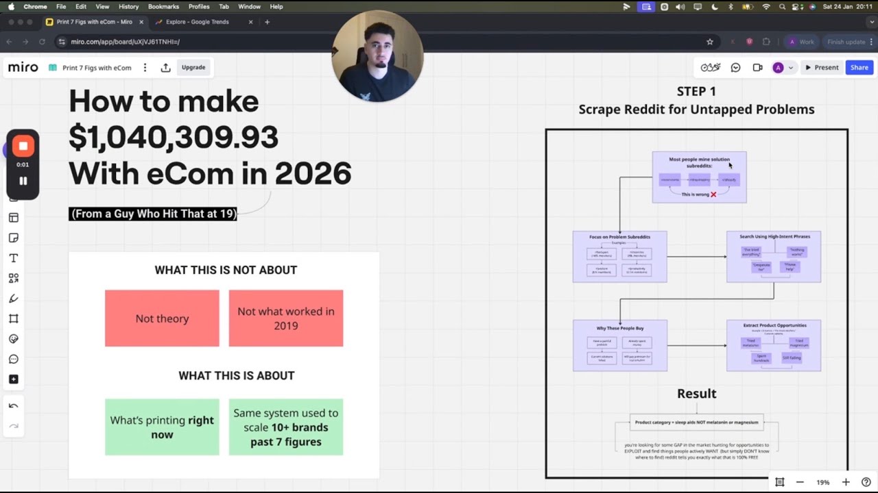
Task: Open the Apple menu
Action: [x=10, y=6]
